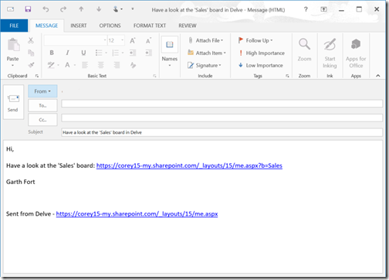Open the FORMAT TEXT tab

(x=150, y=26)
